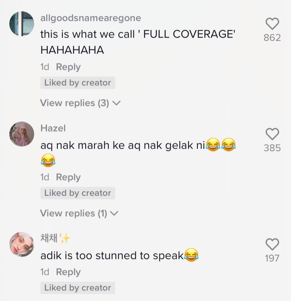Screen dimensions: 291x301
Task: Click the chevron next to View replies (1)
Action: pyautogui.click(x=114, y=214)
